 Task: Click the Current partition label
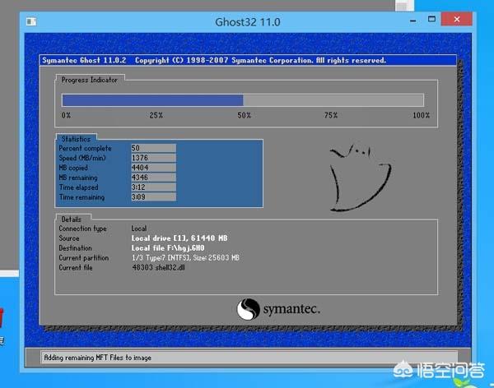84,258
